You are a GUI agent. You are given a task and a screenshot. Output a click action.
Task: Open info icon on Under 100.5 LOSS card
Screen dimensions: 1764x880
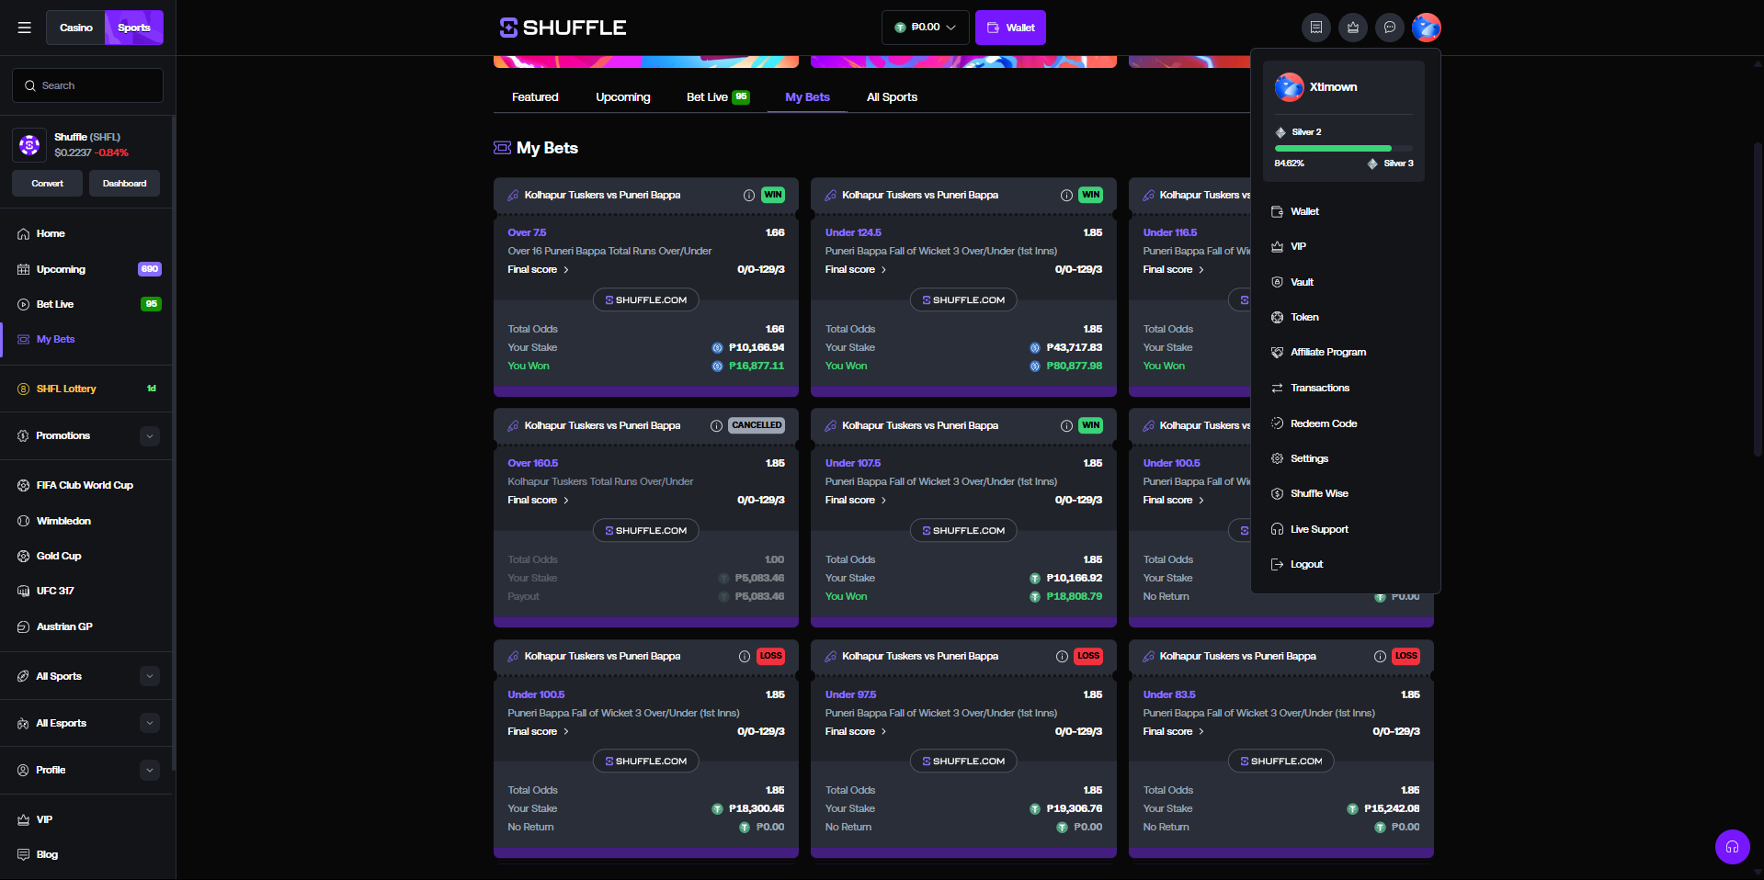point(745,656)
